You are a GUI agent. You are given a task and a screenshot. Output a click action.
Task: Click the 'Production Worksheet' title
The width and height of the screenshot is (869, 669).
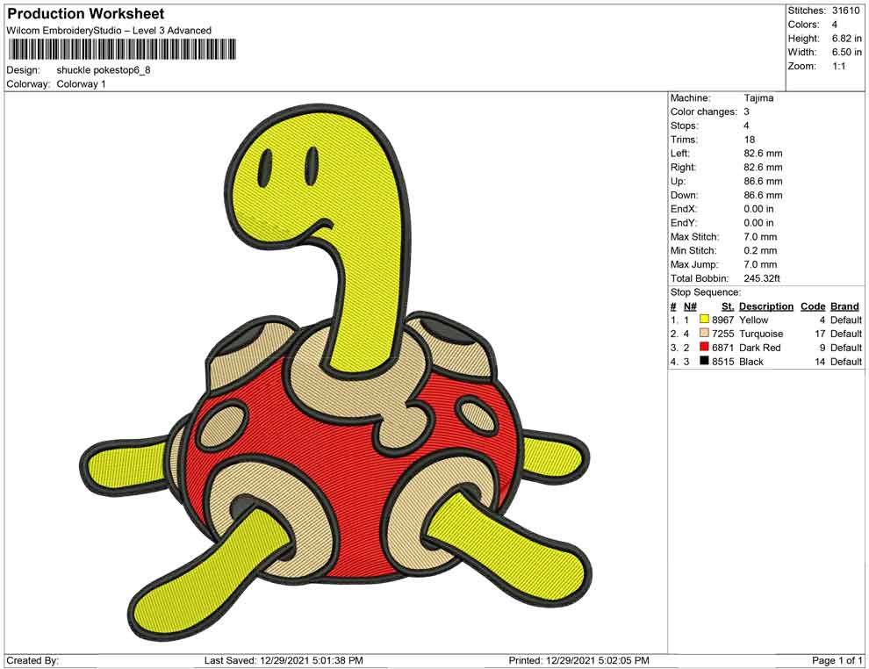[x=85, y=13]
